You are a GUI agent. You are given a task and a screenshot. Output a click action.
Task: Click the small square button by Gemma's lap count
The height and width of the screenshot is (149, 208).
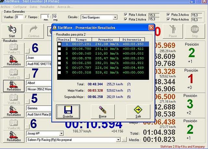pos(27,101)
